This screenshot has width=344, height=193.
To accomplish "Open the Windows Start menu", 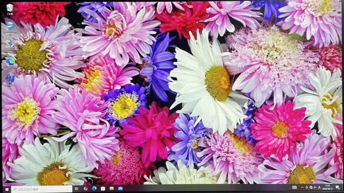I will 6,189.
